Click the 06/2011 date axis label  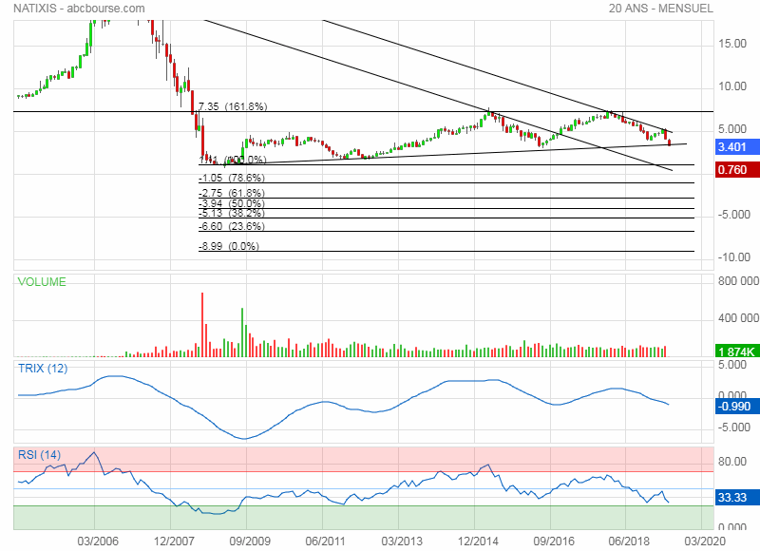click(325, 541)
